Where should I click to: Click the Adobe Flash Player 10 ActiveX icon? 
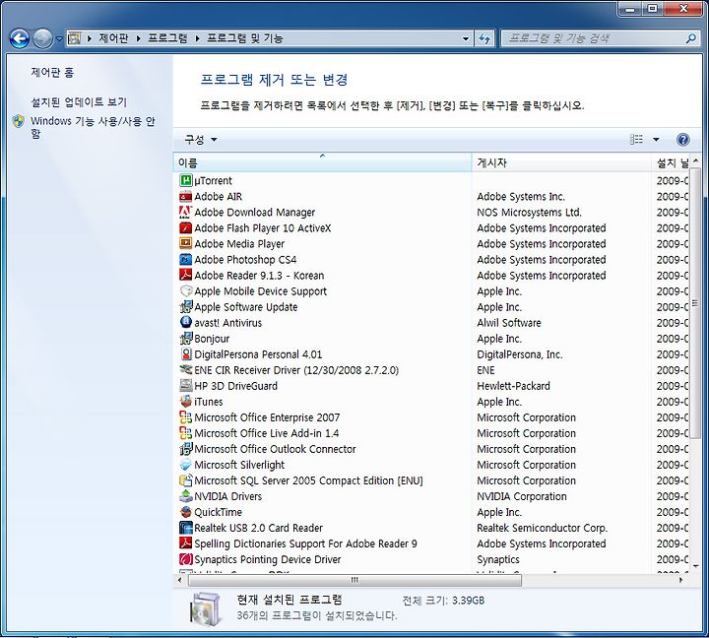coord(186,227)
